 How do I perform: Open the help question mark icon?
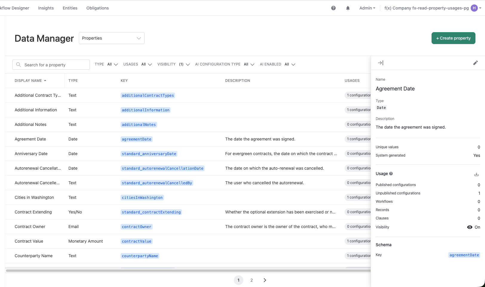click(333, 8)
